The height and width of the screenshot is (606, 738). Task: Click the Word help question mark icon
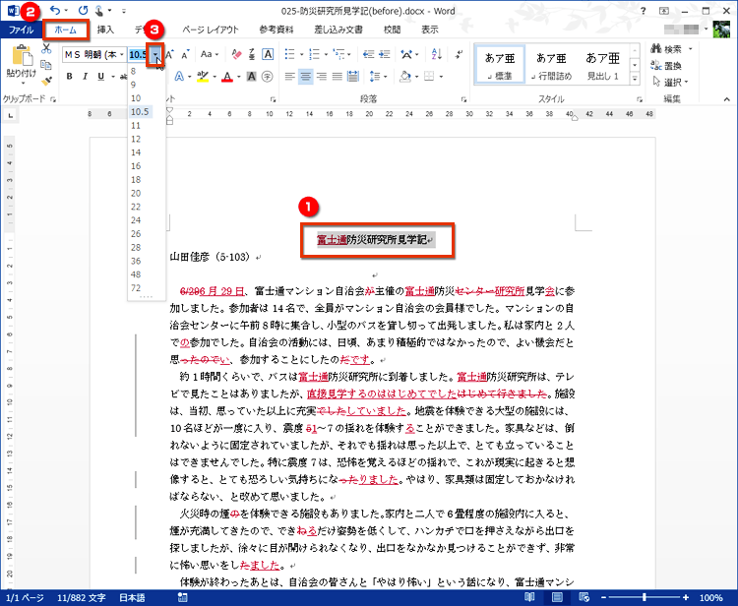point(643,11)
